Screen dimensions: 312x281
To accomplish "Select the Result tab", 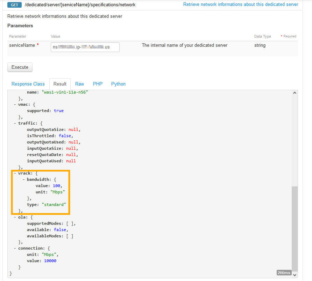I will [60, 84].
